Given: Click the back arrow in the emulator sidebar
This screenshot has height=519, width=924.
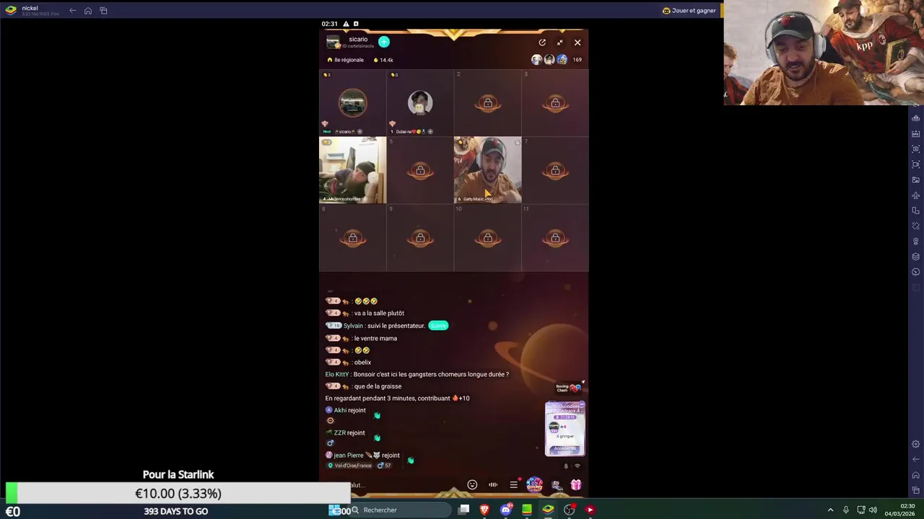Looking at the screenshot, I should click(x=916, y=460).
